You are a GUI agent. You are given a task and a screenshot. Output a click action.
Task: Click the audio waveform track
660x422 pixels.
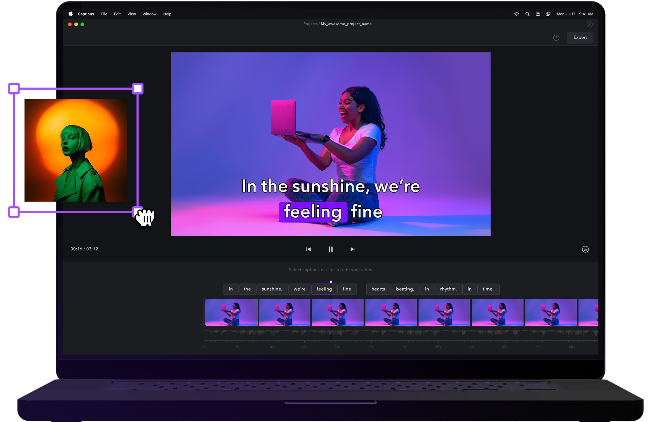point(401,333)
